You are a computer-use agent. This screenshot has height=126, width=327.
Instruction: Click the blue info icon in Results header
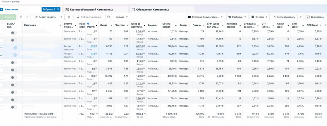point(88,24)
